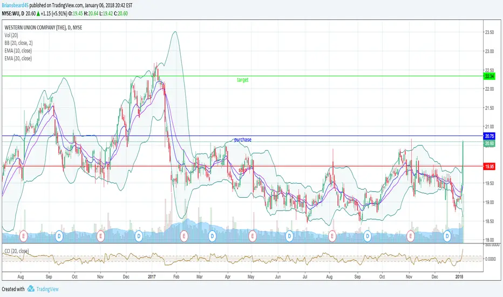This screenshot has width=503, height=297.
Task: Click the EMA (10, close) indicator legend
Action: point(18,51)
